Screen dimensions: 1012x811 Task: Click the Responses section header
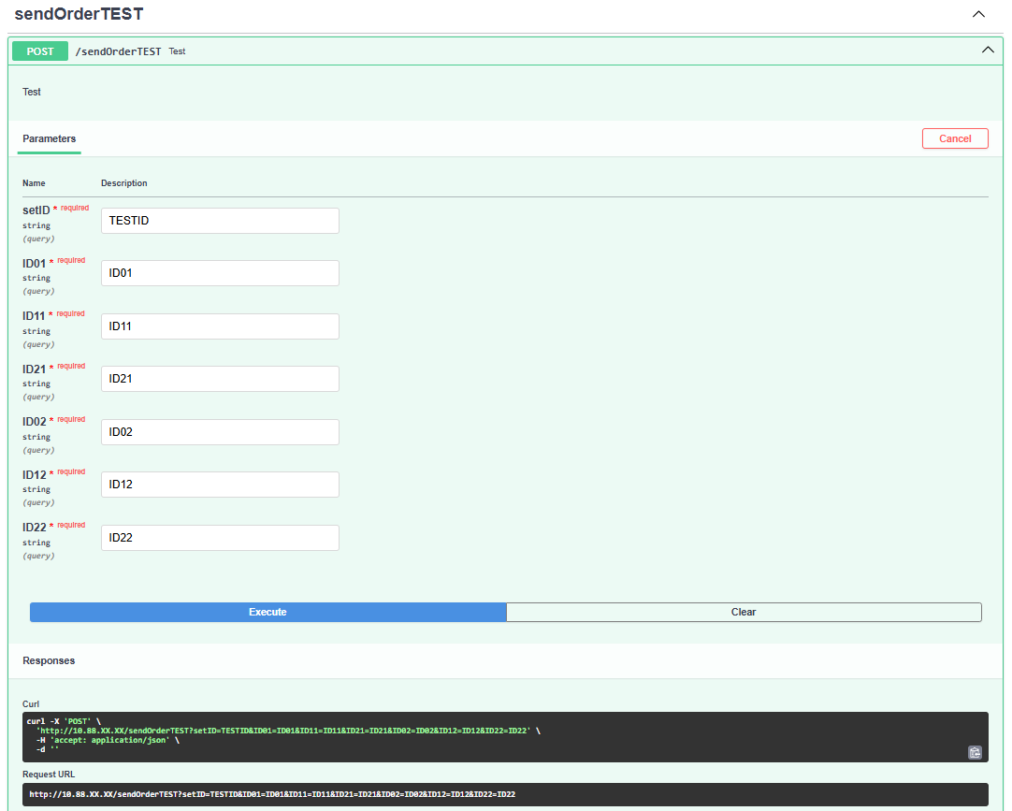coord(49,660)
